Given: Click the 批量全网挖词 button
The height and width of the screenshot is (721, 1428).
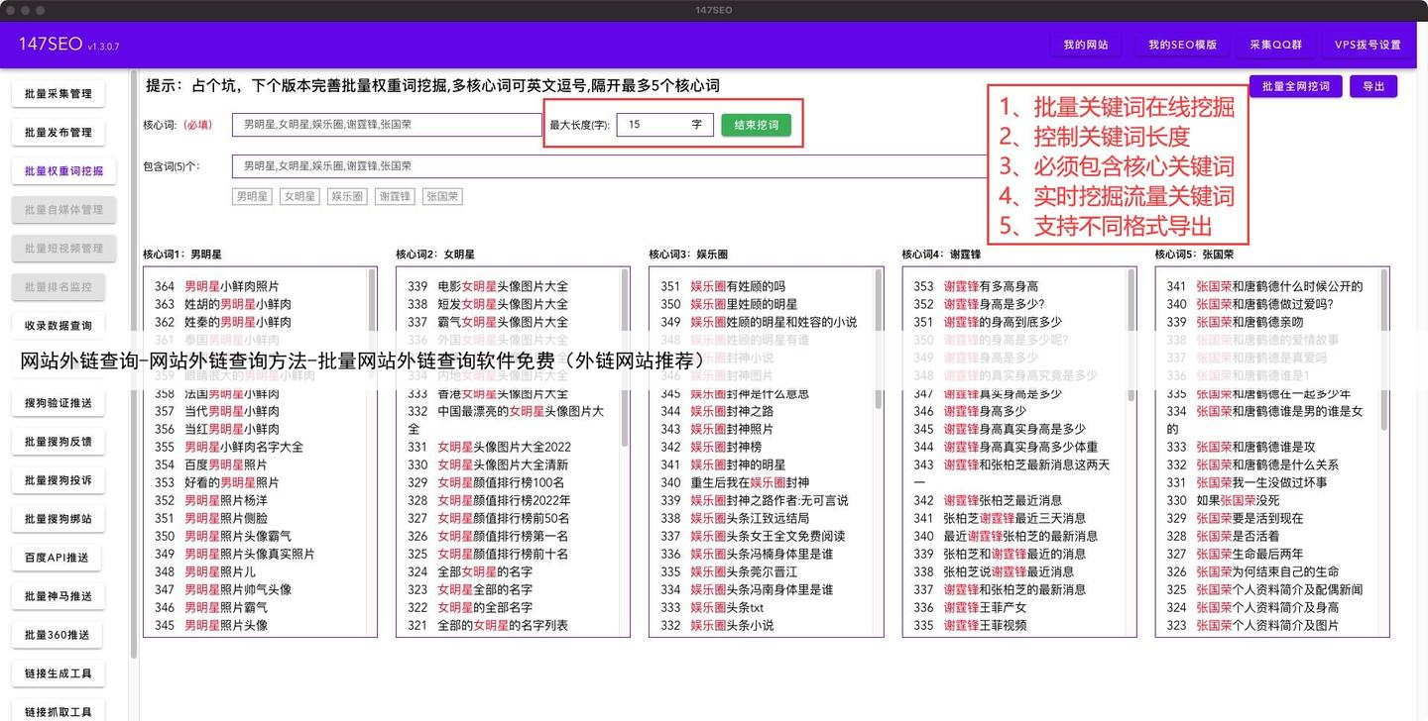Looking at the screenshot, I should pos(1295,86).
